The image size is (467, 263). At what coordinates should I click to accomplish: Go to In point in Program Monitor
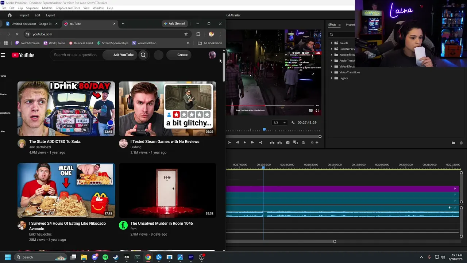(229, 142)
